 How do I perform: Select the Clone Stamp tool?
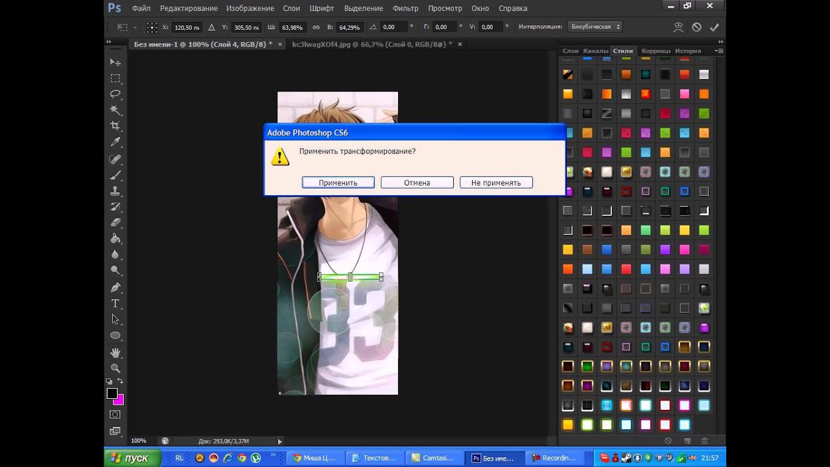click(115, 191)
